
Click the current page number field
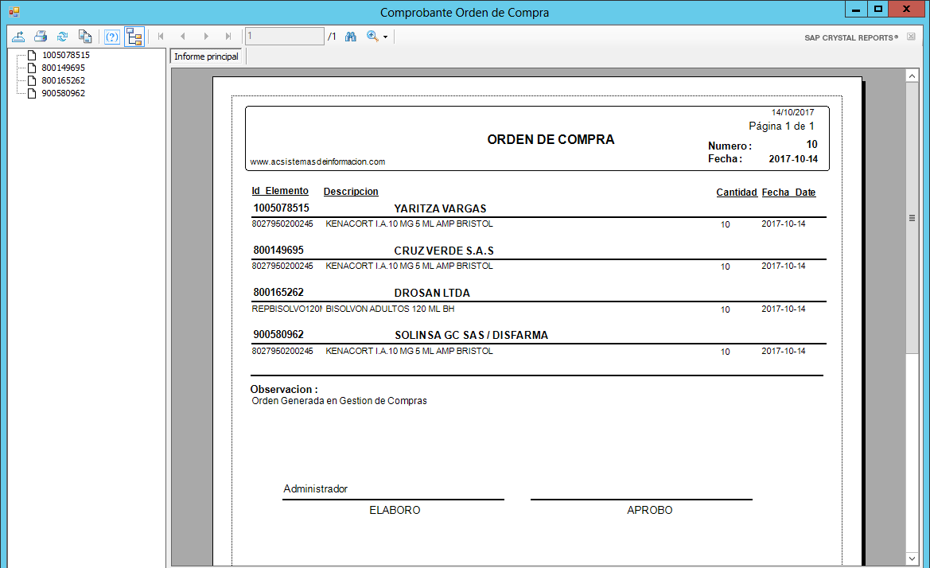[284, 37]
